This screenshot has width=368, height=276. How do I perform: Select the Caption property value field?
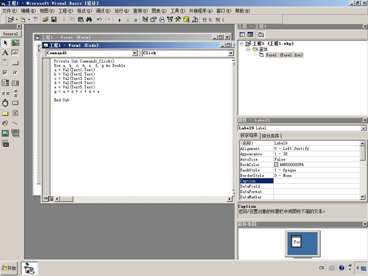[316, 181]
